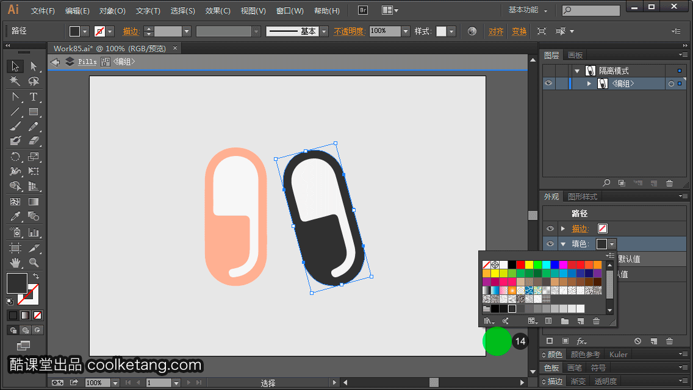Viewport: 693px width, 390px height.
Task: Open the fill color dropdown in the control bar
Action: (x=84, y=31)
